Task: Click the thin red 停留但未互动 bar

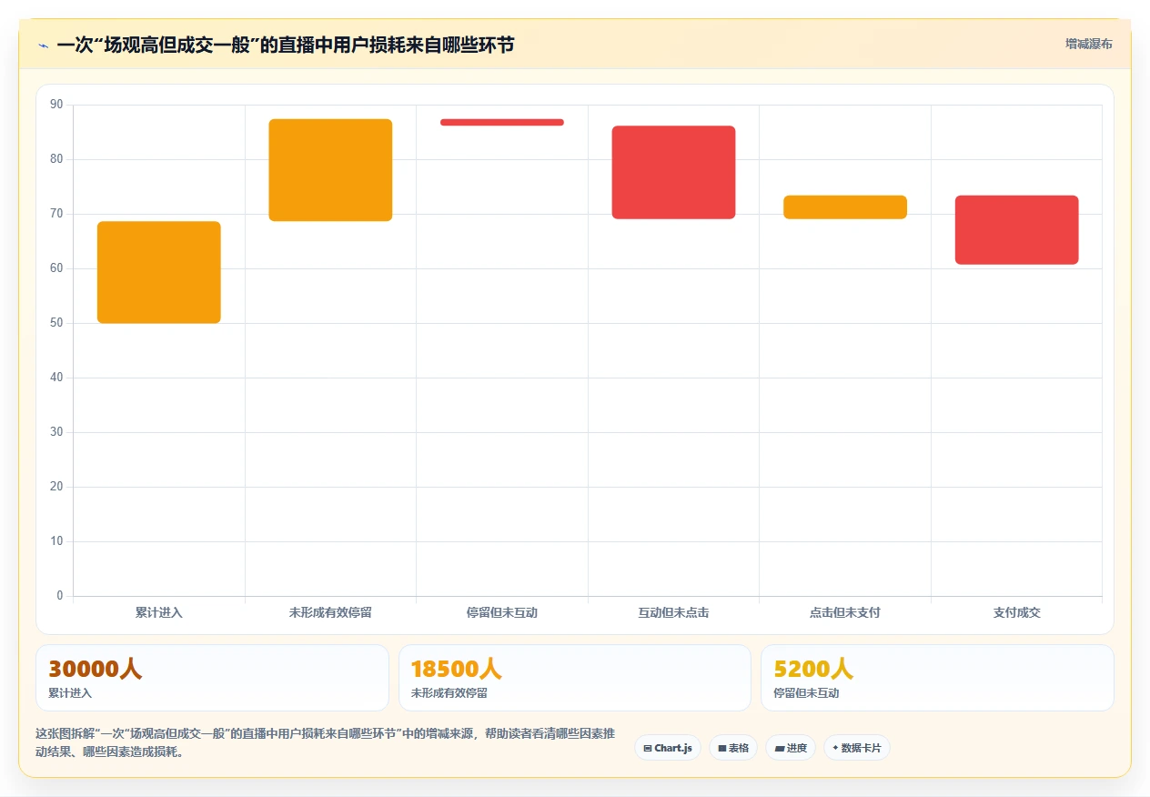Action: [x=502, y=122]
